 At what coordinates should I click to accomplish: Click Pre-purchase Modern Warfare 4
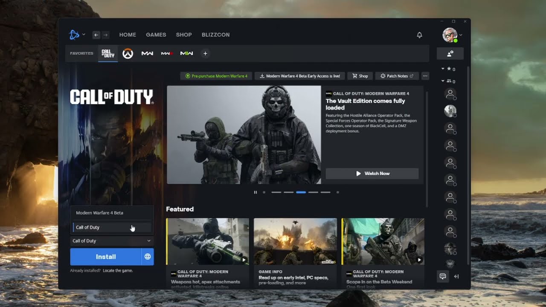click(x=216, y=76)
